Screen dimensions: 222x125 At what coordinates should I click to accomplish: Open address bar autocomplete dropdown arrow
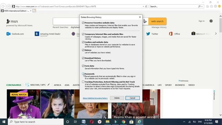tap(143, 6)
